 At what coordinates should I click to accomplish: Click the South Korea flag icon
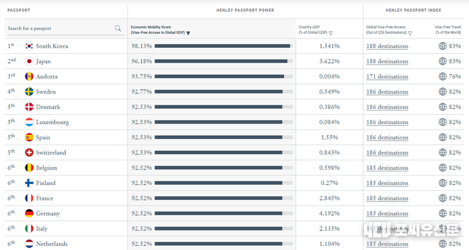[x=29, y=46]
